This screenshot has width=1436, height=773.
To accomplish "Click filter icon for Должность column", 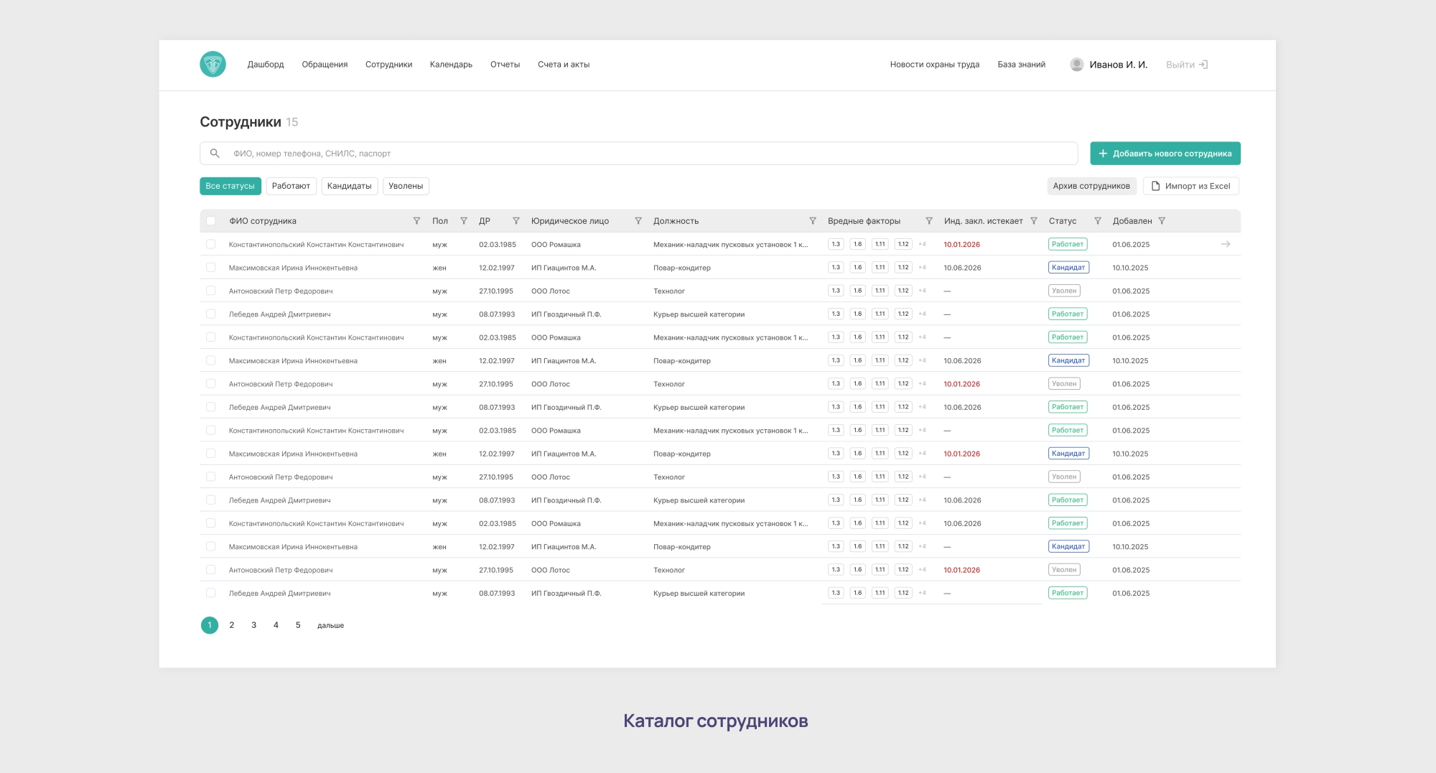I will click(813, 221).
